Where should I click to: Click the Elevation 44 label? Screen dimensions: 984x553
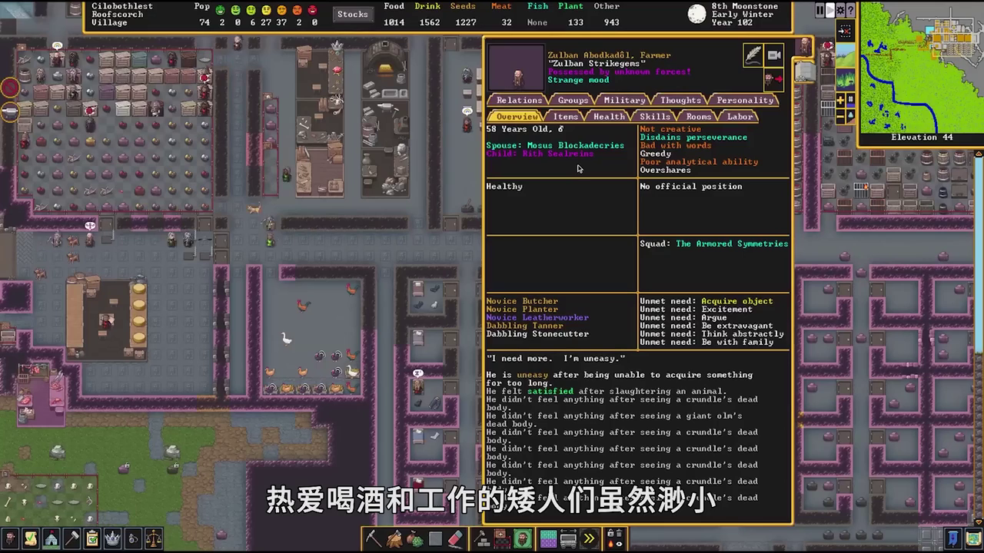point(922,137)
